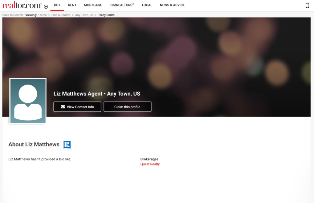314x203 pixels.
Task: Open the Quest Realty brokerage link
Action: (150, 164)
